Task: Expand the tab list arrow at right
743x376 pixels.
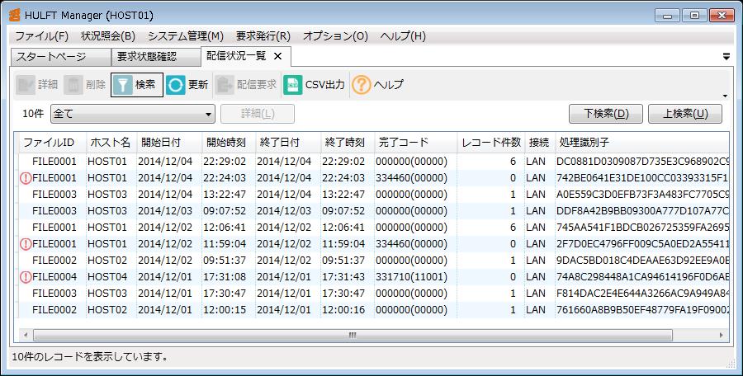Action: coord(726,57)
